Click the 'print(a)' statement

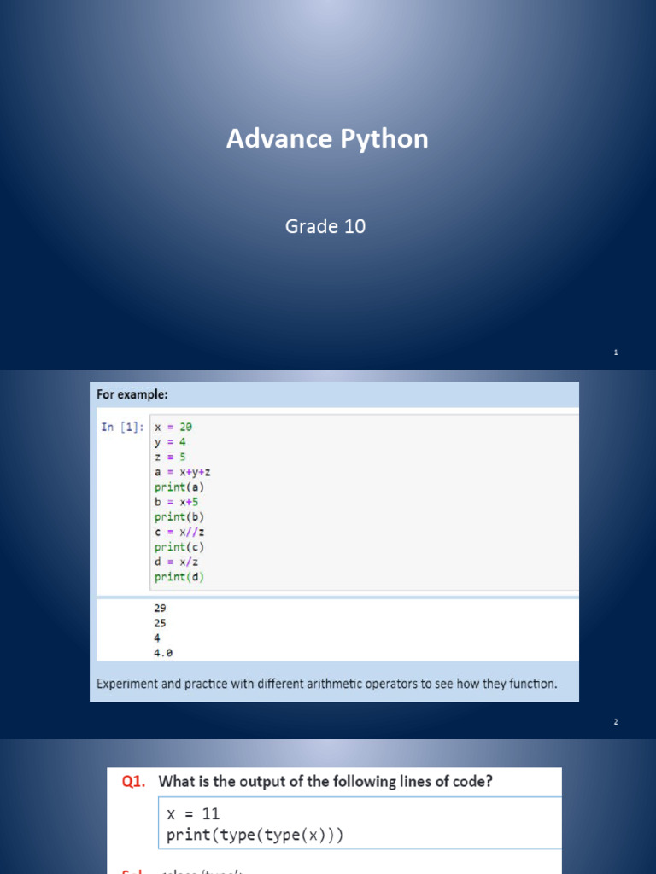pyautogui.click(x=179, y=487)
